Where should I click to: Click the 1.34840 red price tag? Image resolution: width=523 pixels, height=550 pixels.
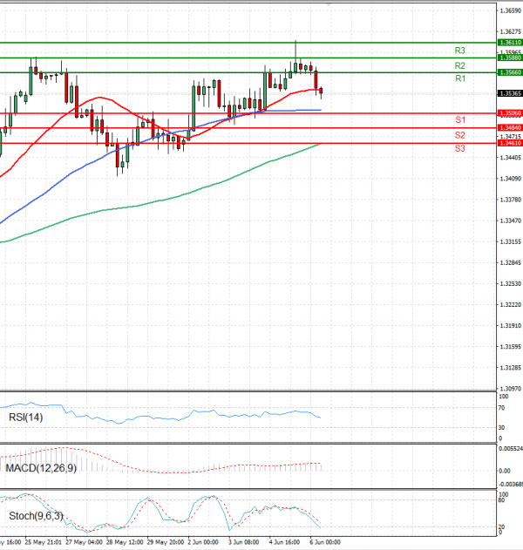coord(510,128)
